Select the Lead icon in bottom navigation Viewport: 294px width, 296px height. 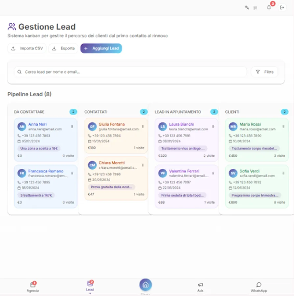[x=90, y=285]
